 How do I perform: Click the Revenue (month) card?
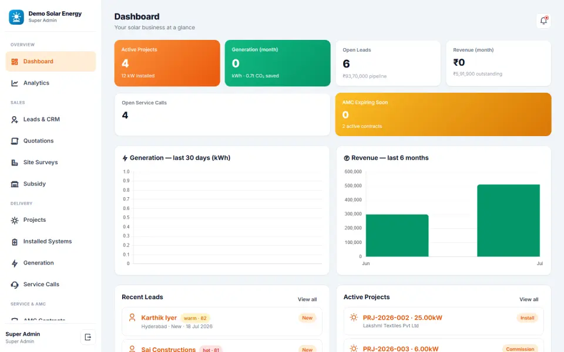coord(499,63)
